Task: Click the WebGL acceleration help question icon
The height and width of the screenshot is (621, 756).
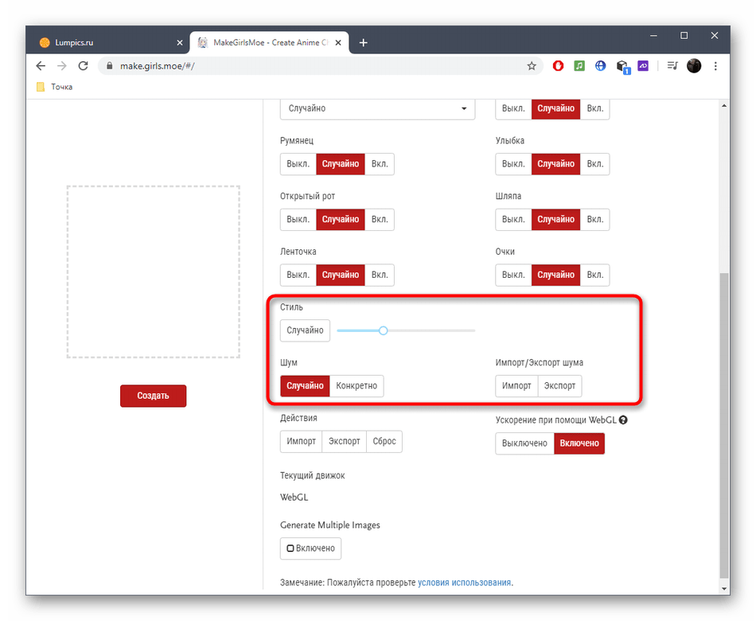Action: coord(623,420)
